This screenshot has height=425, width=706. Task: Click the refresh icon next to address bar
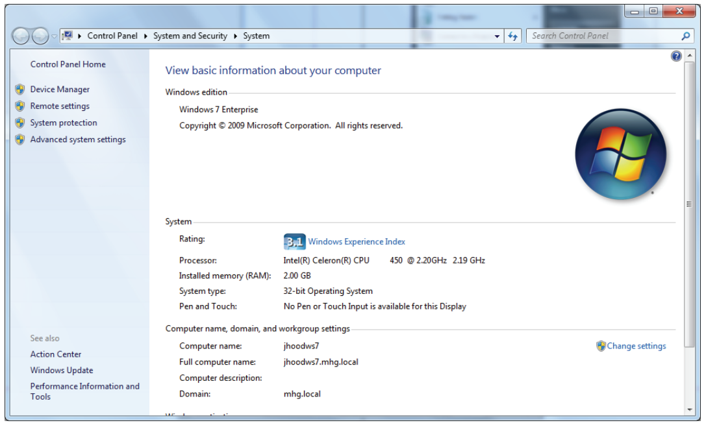[514, 36]
